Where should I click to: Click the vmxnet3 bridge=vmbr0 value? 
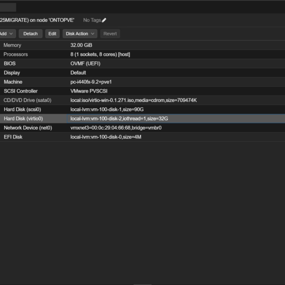pos(116,128)
